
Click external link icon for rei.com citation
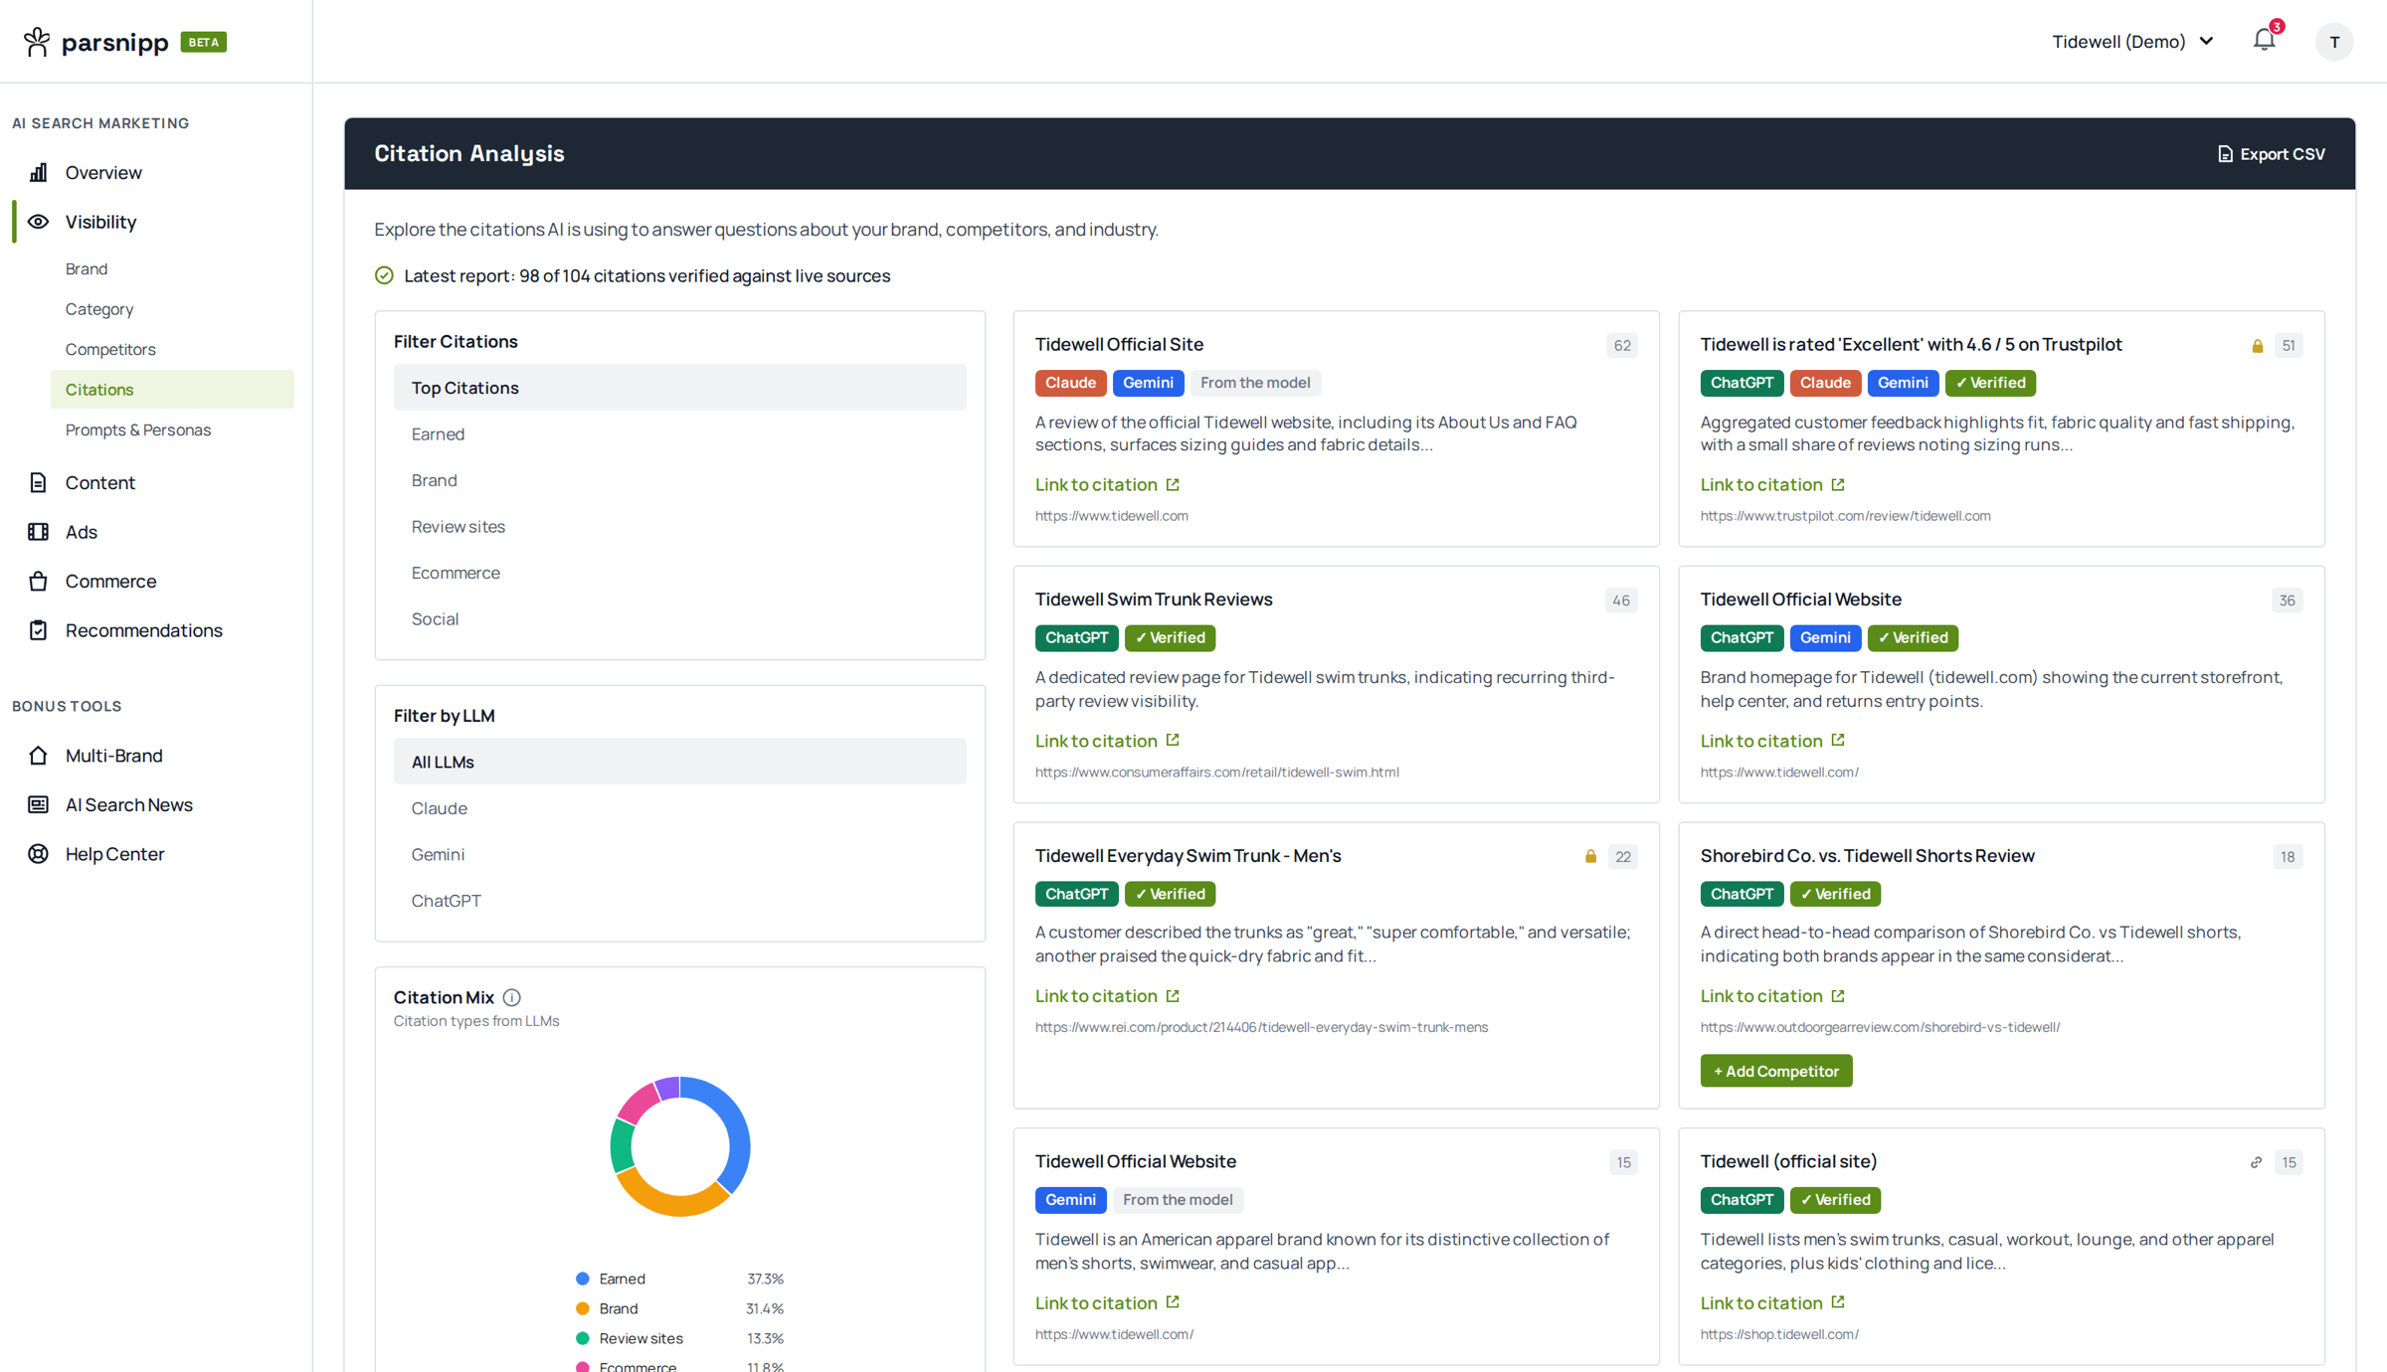(x=1173, y=995)
